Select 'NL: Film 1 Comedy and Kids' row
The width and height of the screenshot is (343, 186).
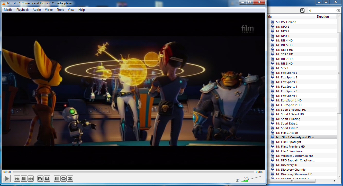(303, 137)
